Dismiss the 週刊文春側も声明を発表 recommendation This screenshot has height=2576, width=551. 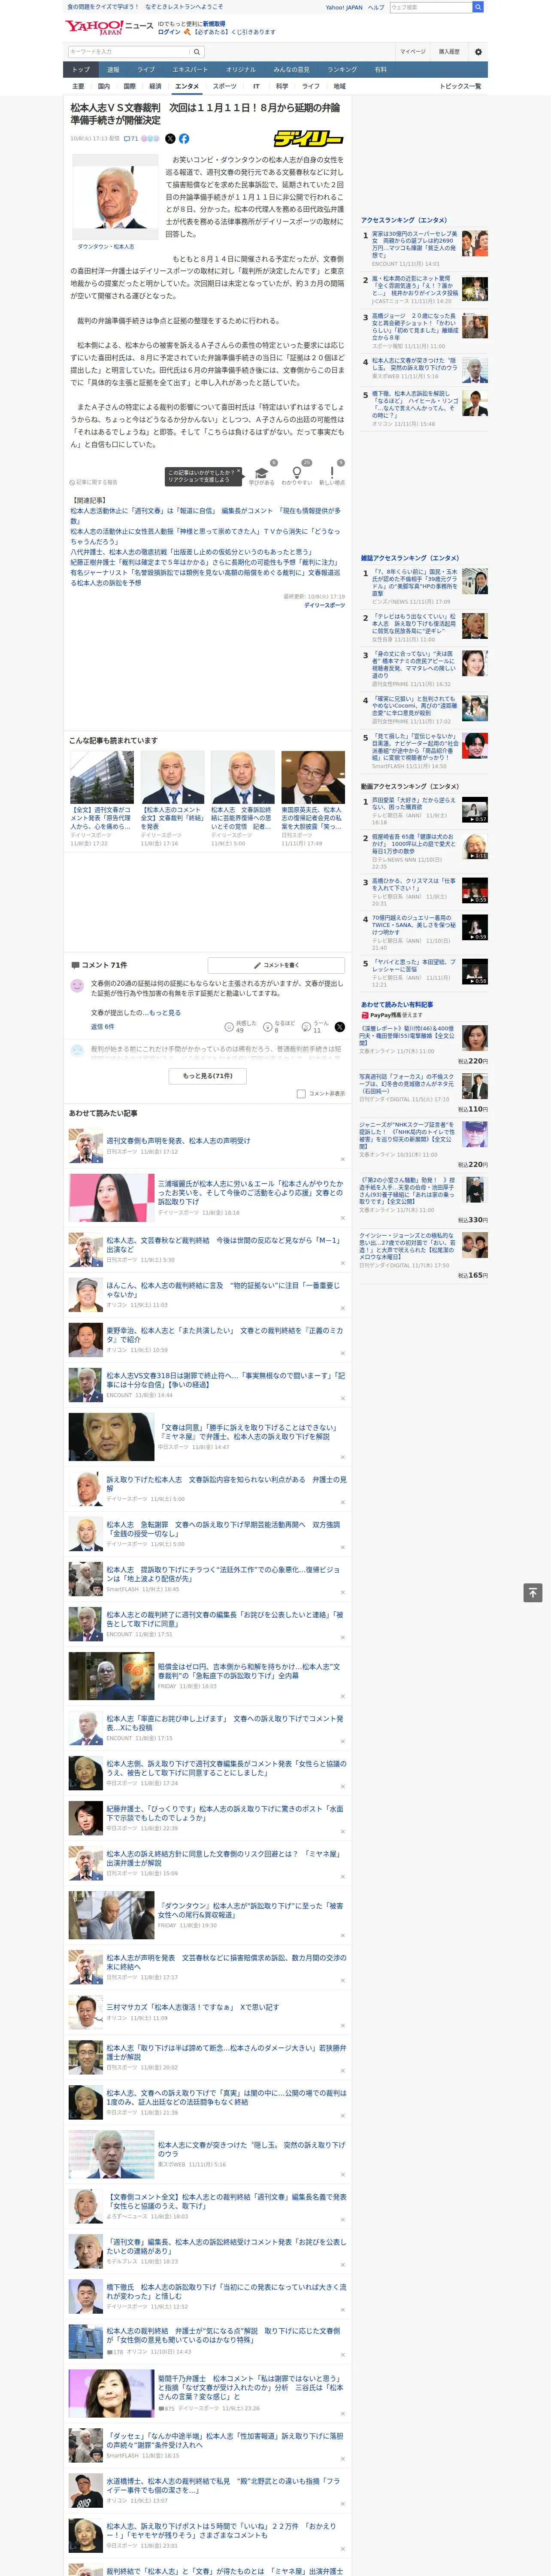tap(342, 1160)
